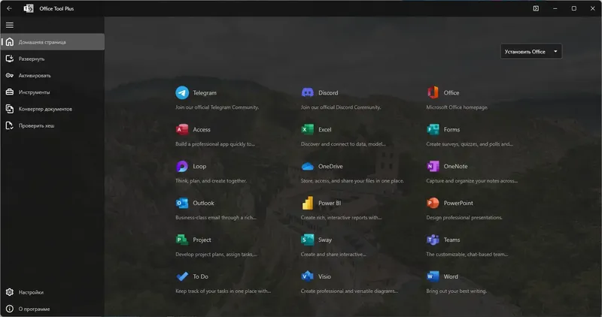Screen dimensions: 602x317
Task: Click the To Do title text
Action: pyautogui.click(x=200, y=276)
